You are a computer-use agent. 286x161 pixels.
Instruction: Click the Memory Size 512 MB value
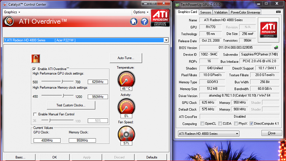[212, 89]
